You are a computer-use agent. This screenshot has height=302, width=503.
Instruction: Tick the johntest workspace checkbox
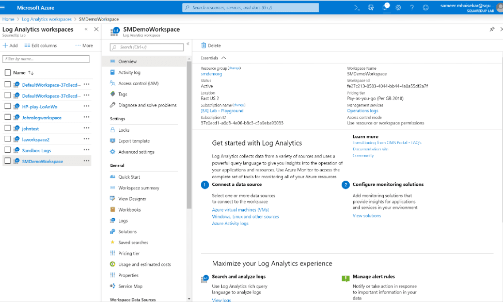(x=7, y=129)
